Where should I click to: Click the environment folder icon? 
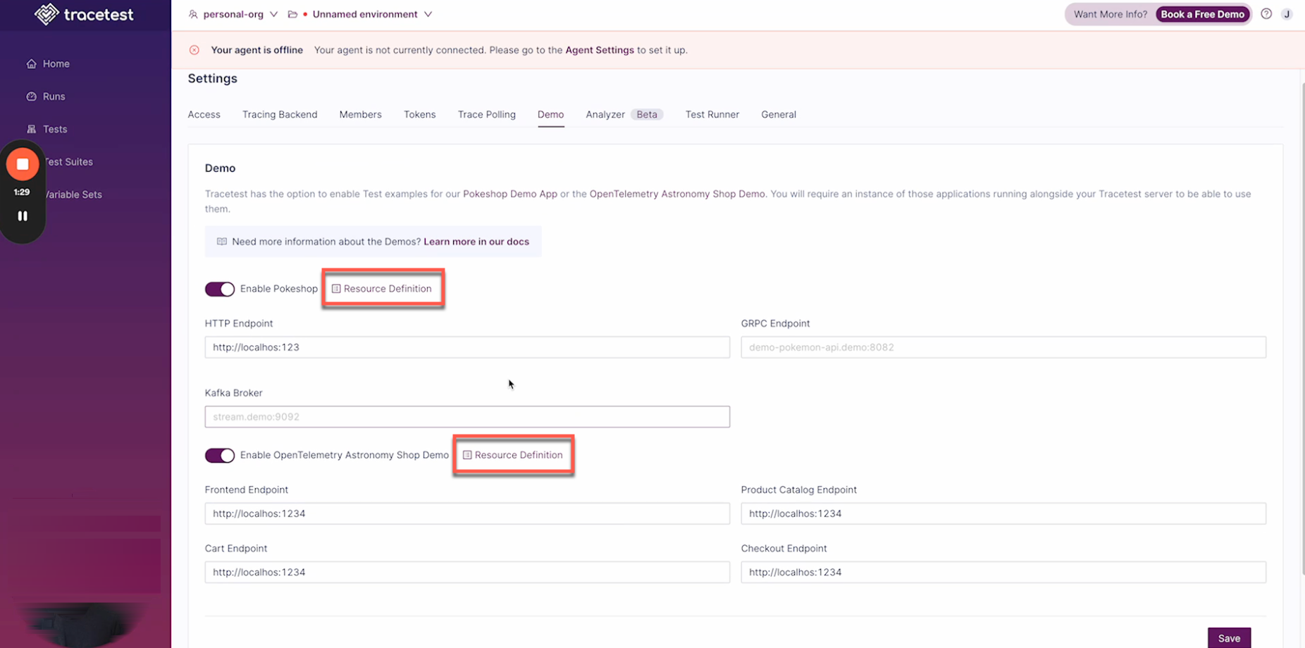click(x=292, y=14)
